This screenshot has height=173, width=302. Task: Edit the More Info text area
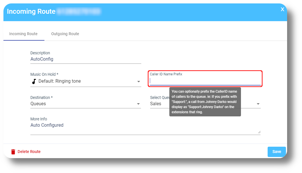coord(146,128)
